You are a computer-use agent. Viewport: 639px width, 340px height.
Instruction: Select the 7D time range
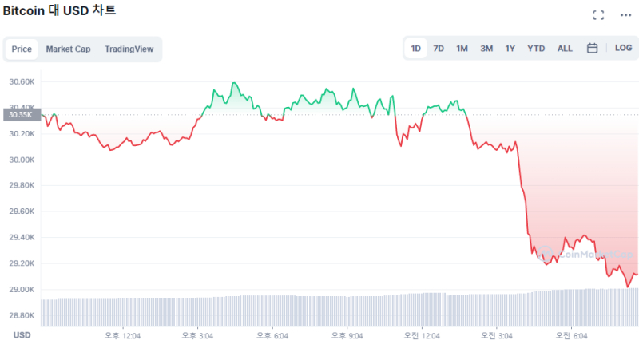tap(439, 48)
